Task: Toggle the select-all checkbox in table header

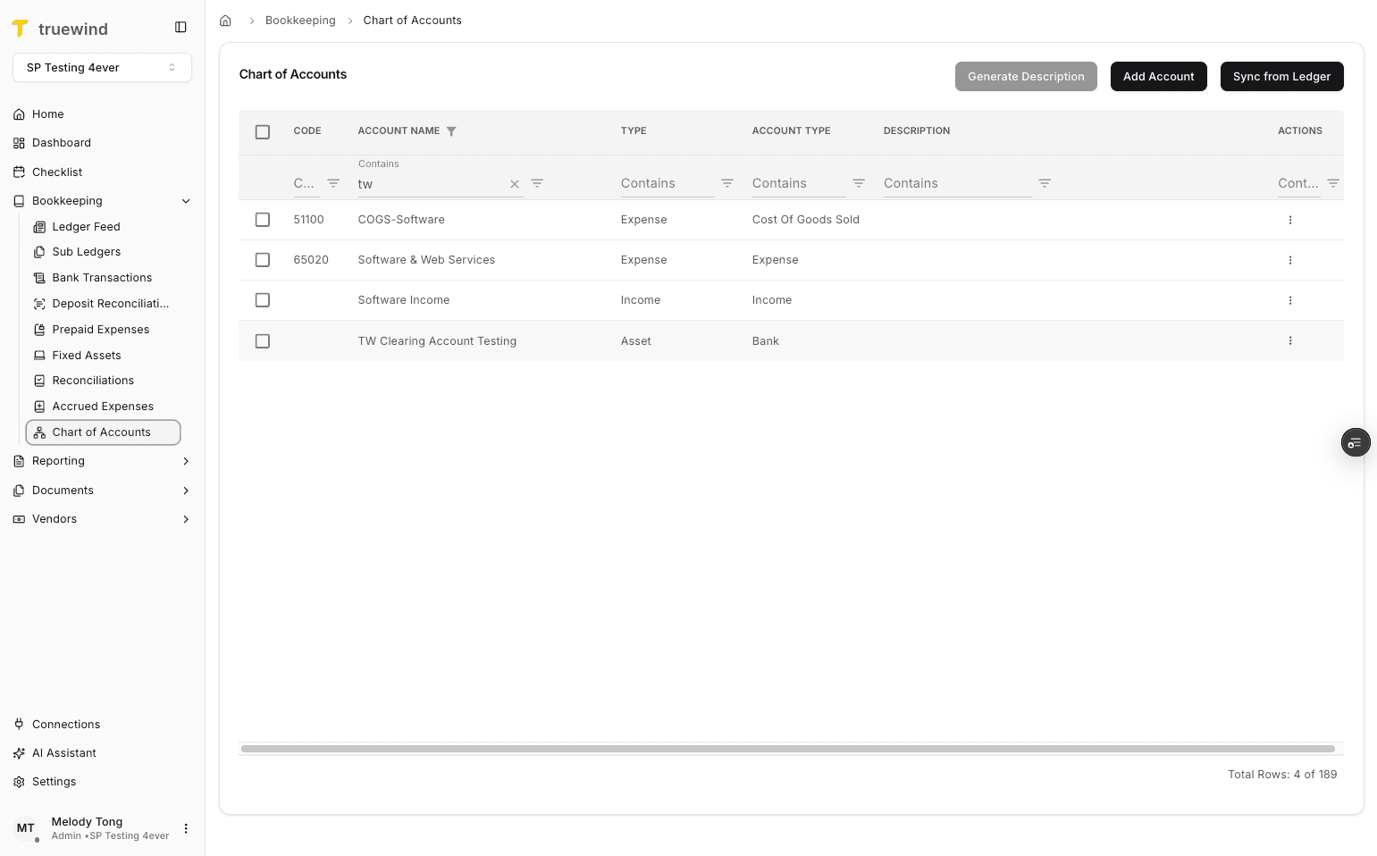Action: 262,131
